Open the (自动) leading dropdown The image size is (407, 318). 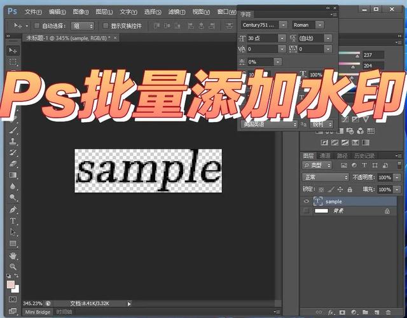coord(328,38)
